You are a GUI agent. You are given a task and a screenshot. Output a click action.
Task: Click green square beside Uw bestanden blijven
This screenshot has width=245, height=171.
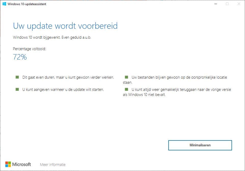(126, 77)
